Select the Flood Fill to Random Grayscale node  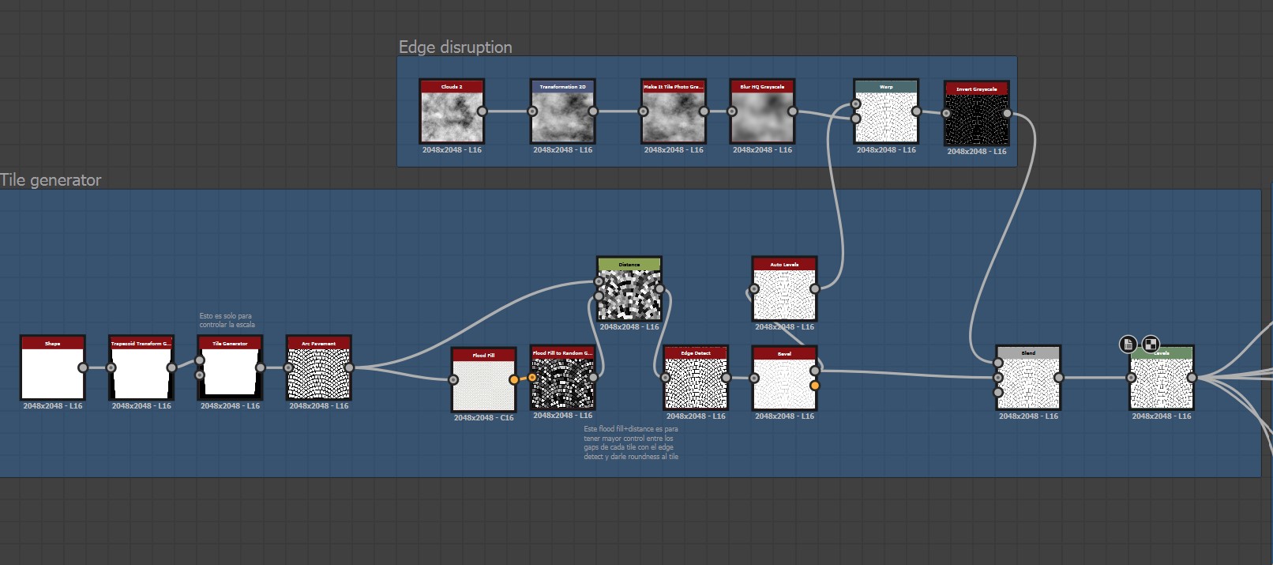(562, 377)
